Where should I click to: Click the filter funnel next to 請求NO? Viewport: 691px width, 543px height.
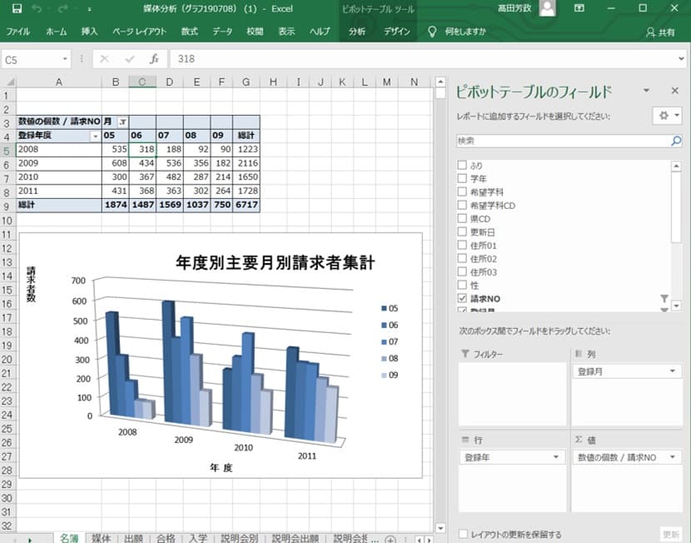(x=664, y=298)
